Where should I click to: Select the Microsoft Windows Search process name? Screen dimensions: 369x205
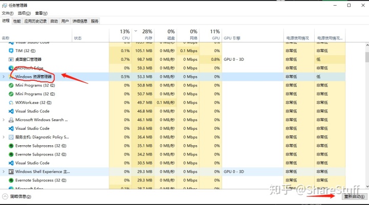pyautogui.click(x=42, y=120)
